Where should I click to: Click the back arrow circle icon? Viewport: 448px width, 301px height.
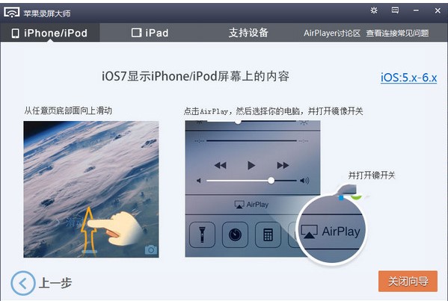click(23, 283)
